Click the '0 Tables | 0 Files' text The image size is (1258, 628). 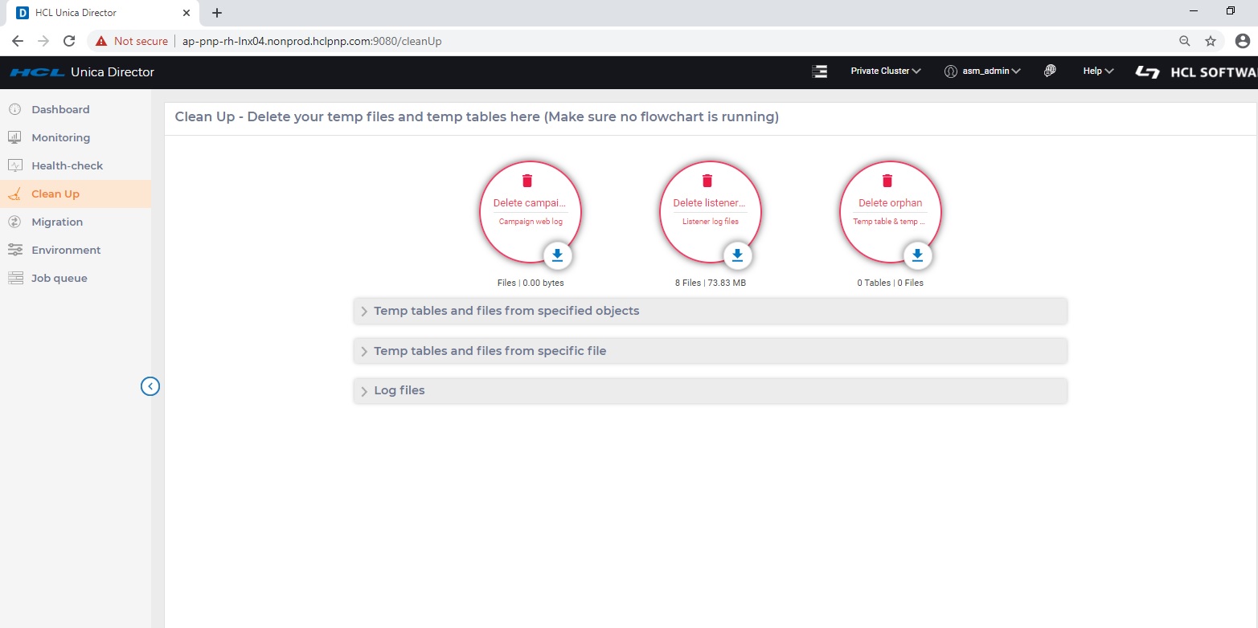pyautogui.click(x=890, y=283)
